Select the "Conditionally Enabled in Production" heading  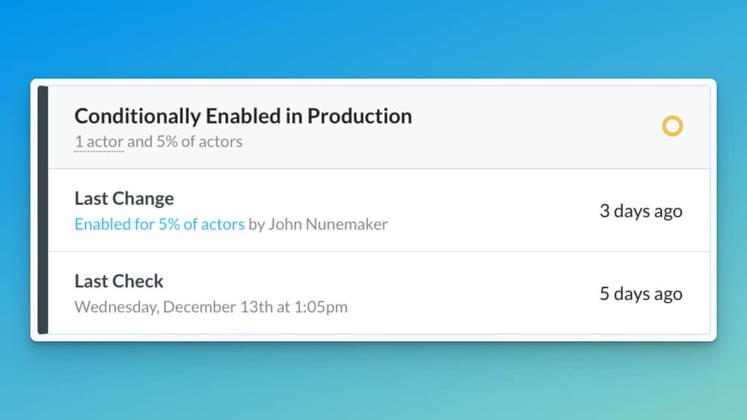tap(243, 116)
